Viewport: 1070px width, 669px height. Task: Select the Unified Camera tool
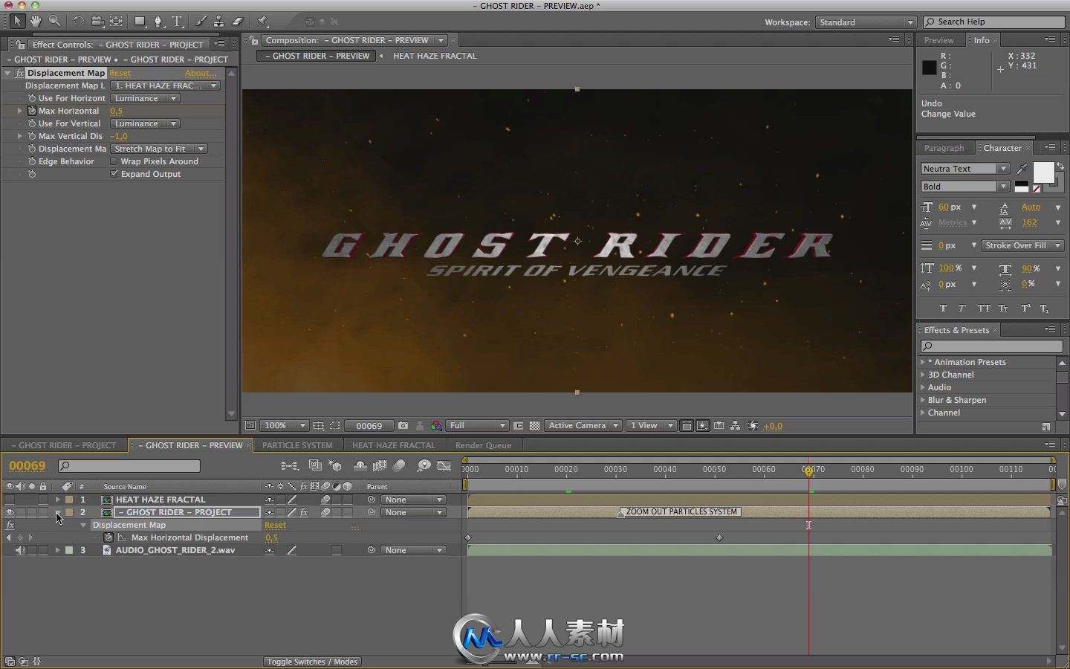97,22
